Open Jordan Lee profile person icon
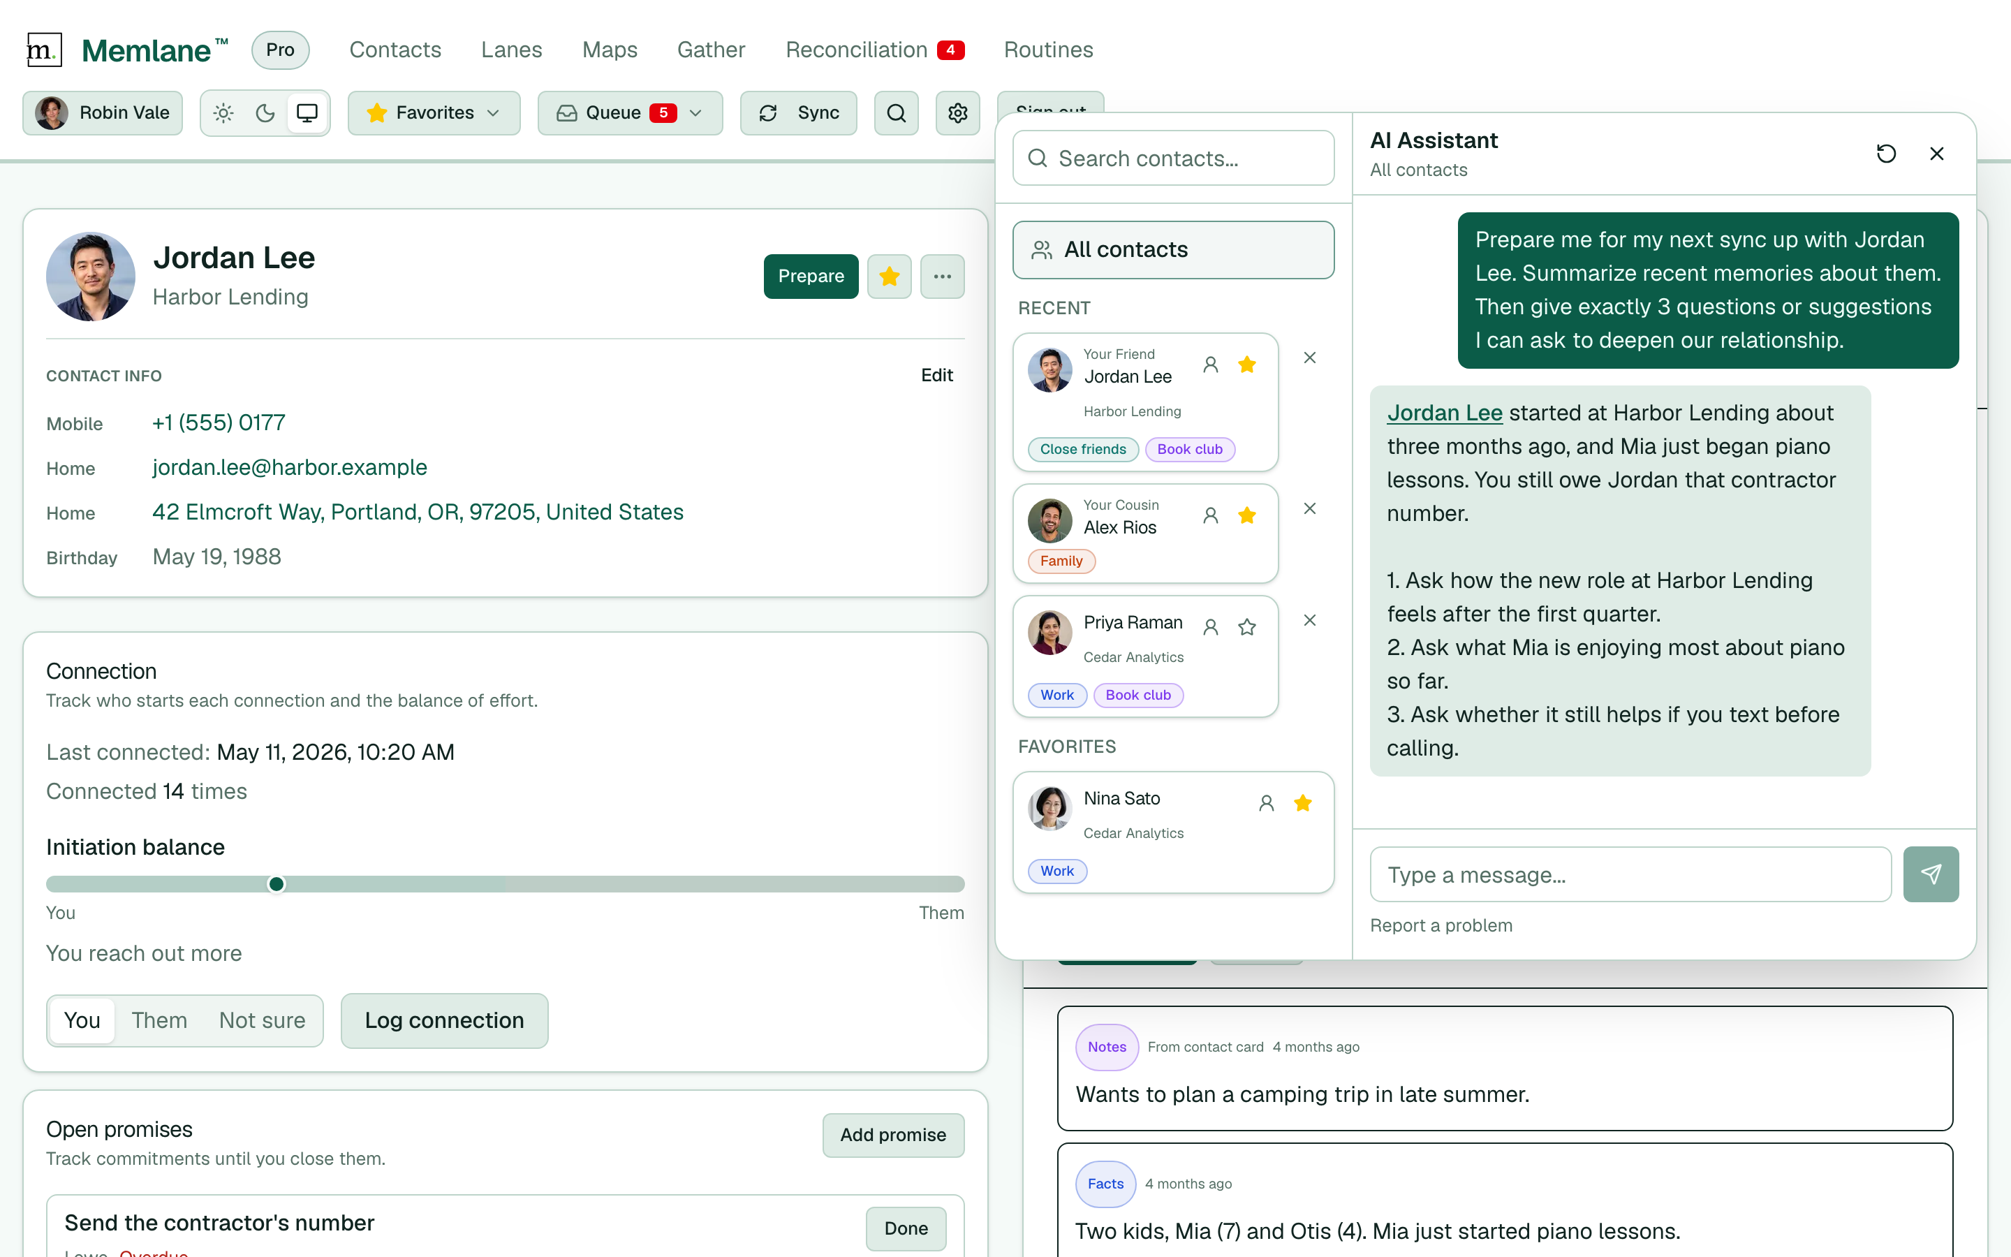2011x1257 pixels. [1210, 364]
